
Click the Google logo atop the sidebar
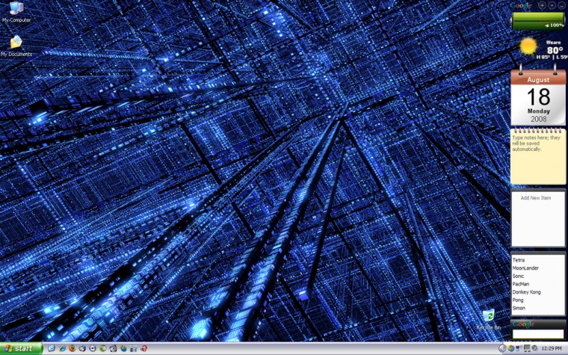click(x=521, y=5)
